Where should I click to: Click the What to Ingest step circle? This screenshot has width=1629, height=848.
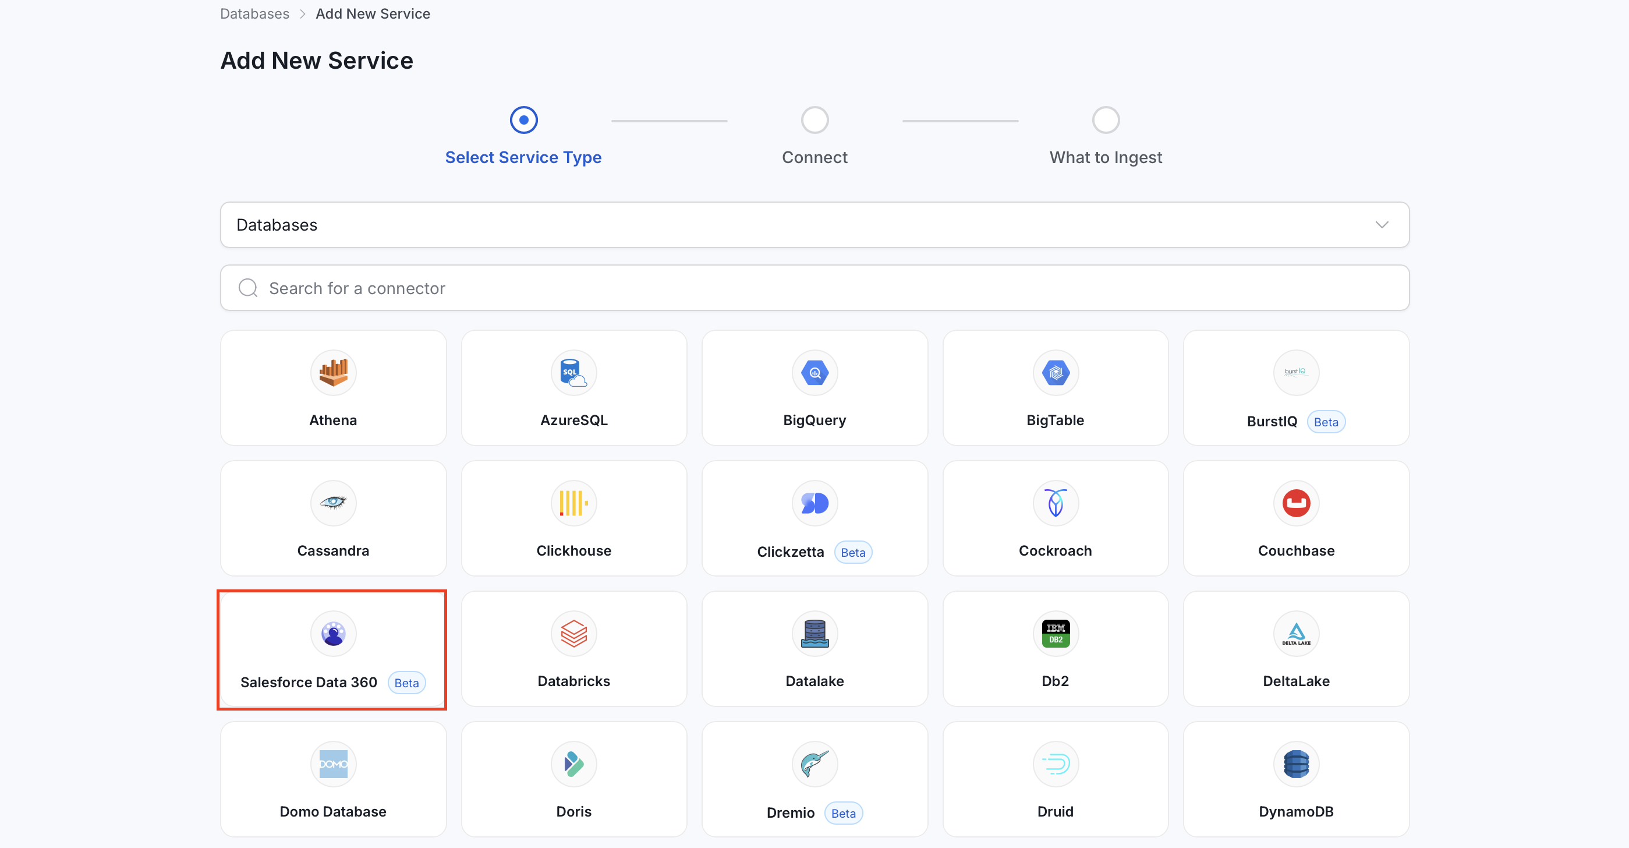[x=1106, y=119]
